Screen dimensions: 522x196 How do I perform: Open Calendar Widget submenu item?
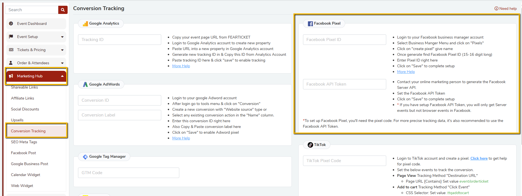[25, 175]
